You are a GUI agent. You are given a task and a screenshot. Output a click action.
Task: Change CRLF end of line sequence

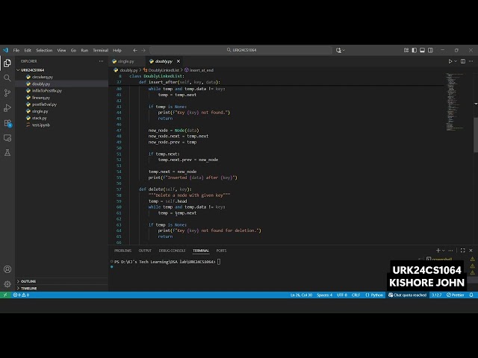click(356, 295)
